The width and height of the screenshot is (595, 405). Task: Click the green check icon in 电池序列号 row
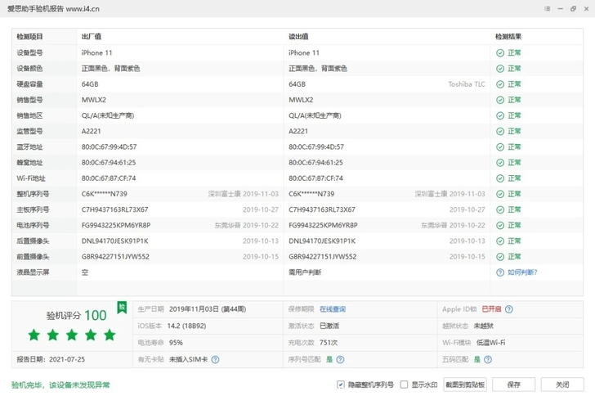point(500,225)
